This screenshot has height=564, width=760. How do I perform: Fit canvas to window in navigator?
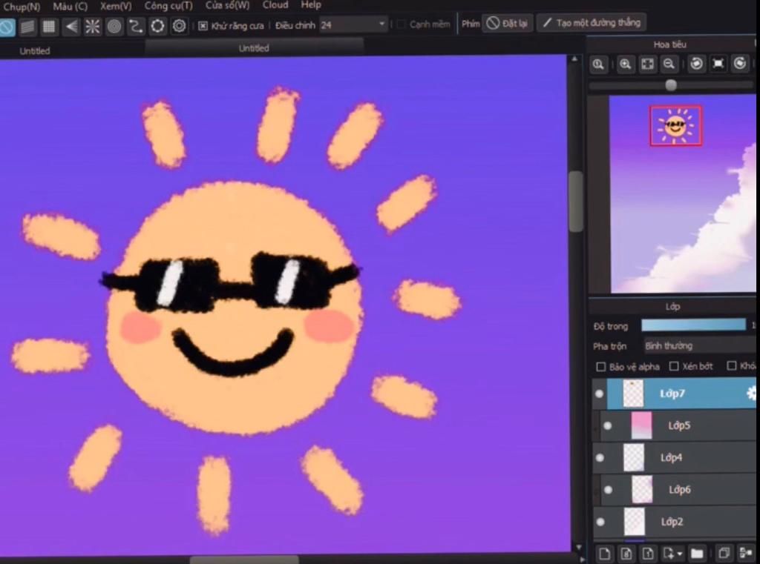pos(647,64)
